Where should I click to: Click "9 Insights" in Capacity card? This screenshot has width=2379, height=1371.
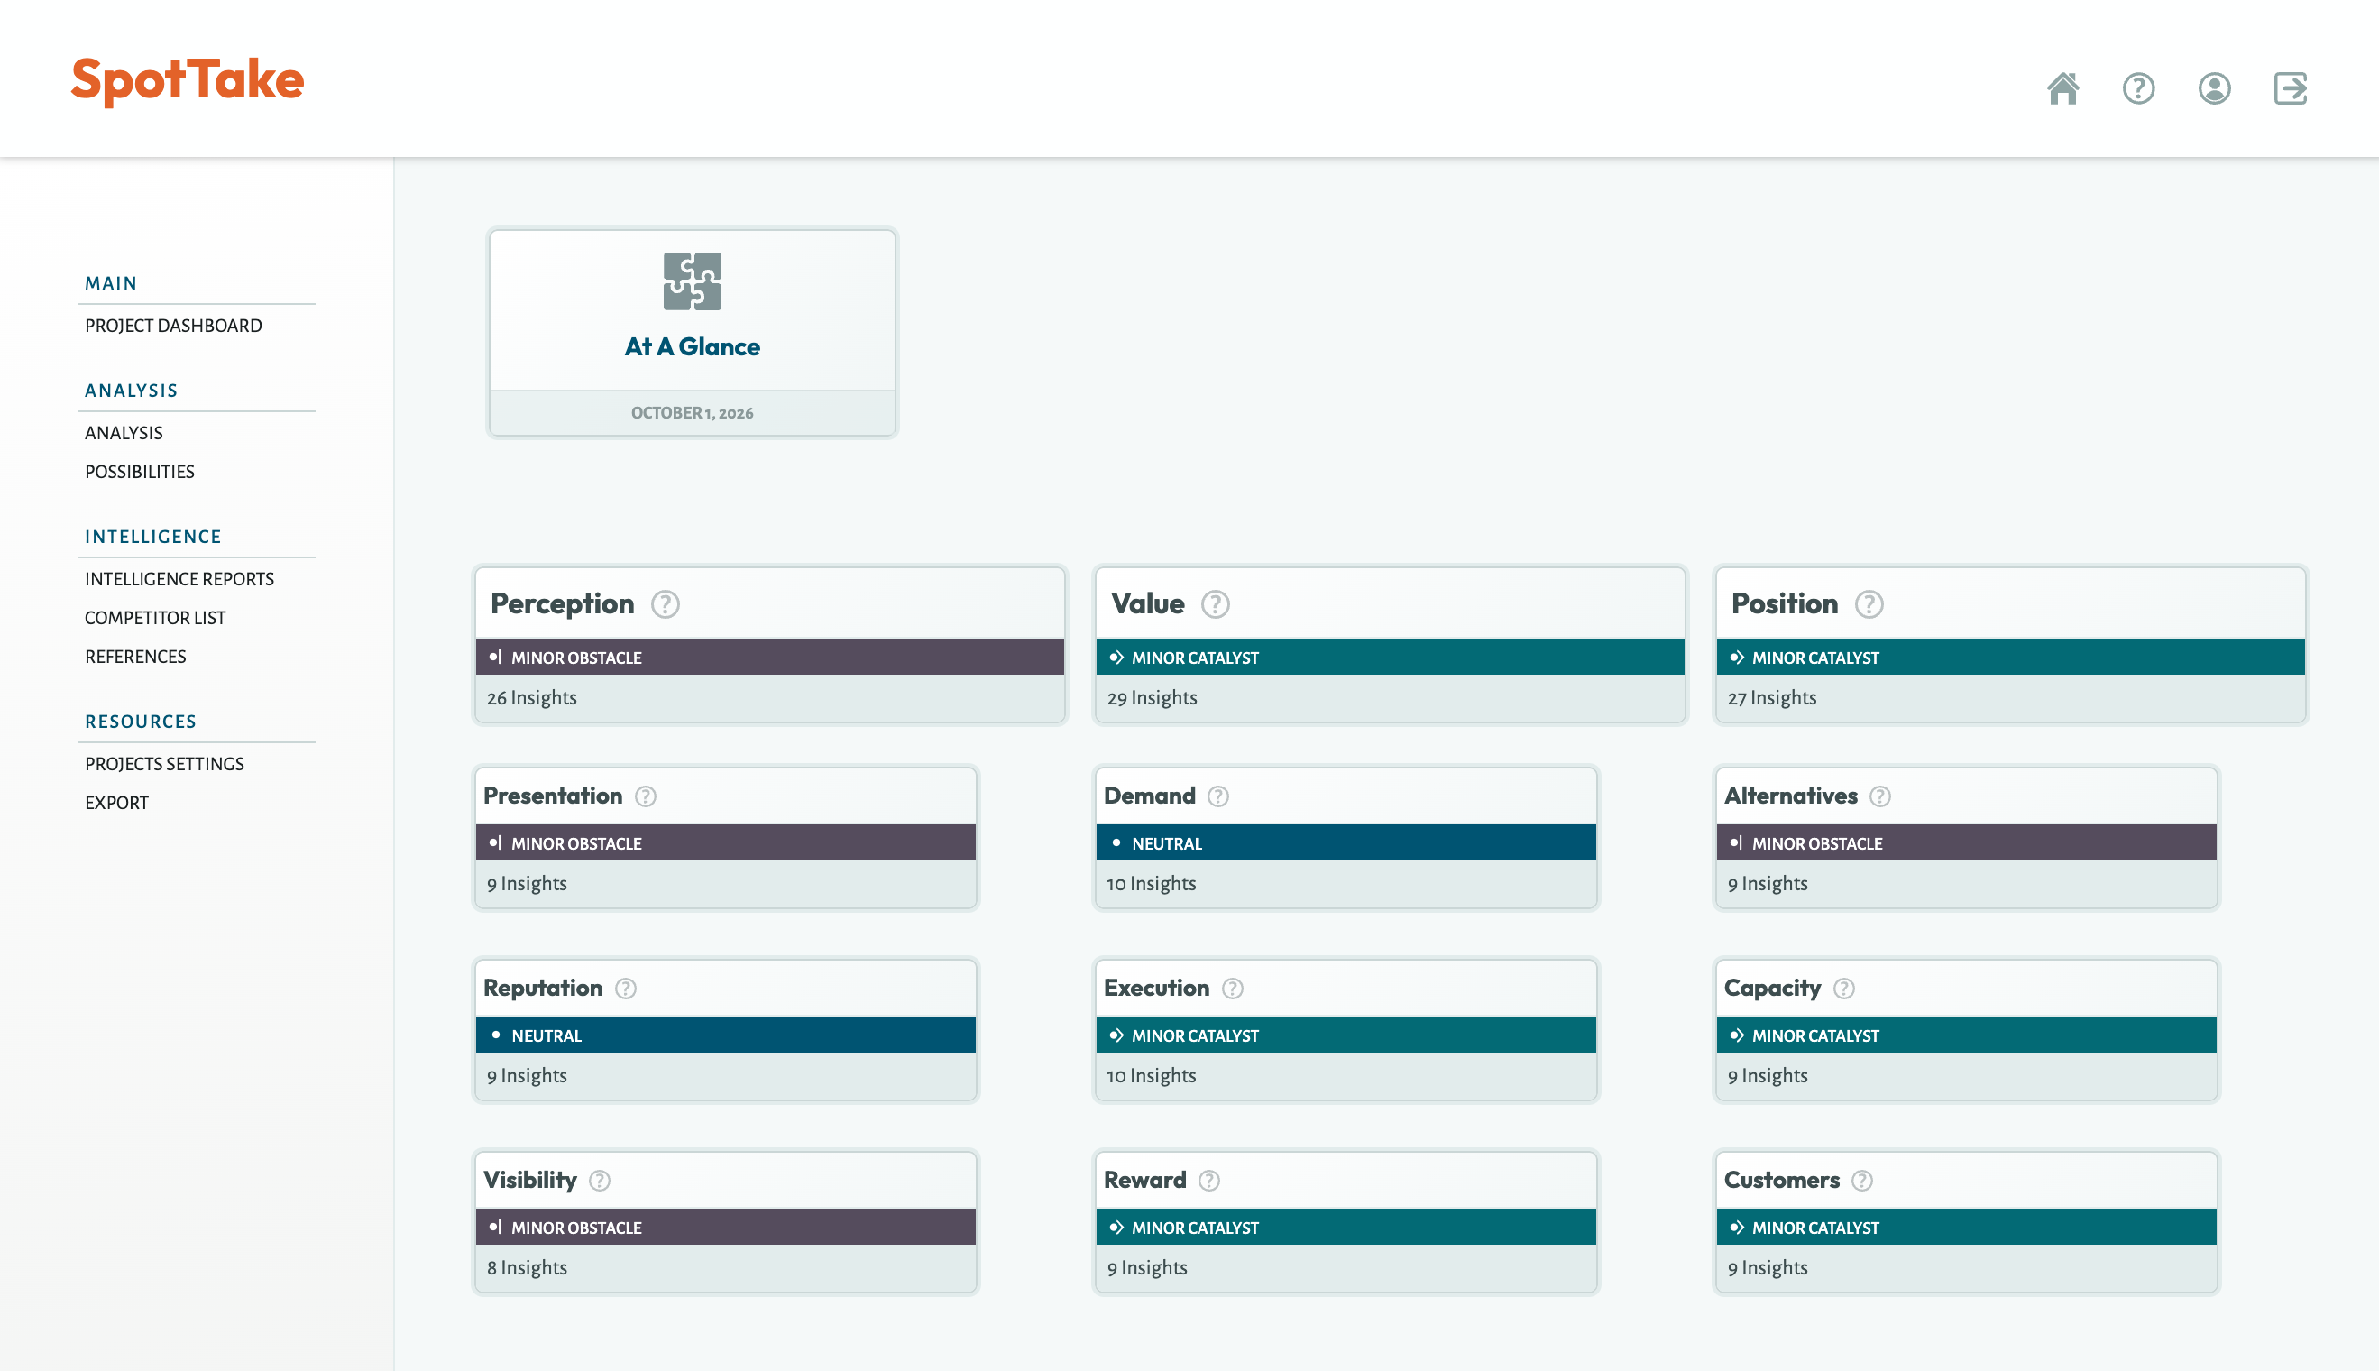tap(1768, 1075)
